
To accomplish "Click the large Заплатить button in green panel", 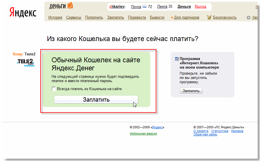I will click(96, 100).
